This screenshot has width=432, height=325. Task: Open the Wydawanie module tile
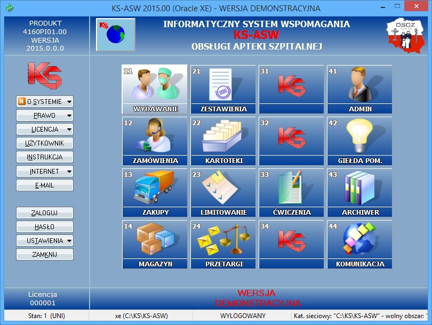pyautogui.click(x=155, y=89)
